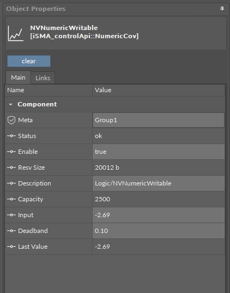Screen dimensions: 230x293
Task: Click the slot icon beside Last Value
Action: (x=11, y=247)
